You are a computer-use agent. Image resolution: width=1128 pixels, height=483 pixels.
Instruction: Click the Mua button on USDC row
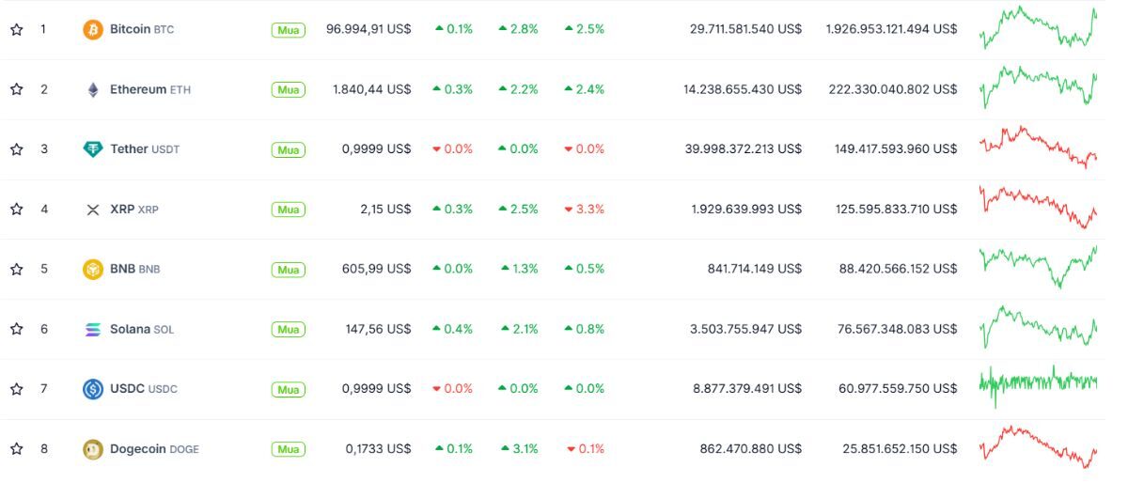coord(289,390)
